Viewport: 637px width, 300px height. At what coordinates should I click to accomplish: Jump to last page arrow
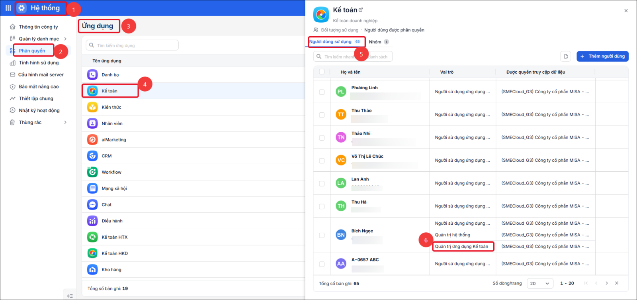coord(617,283)
